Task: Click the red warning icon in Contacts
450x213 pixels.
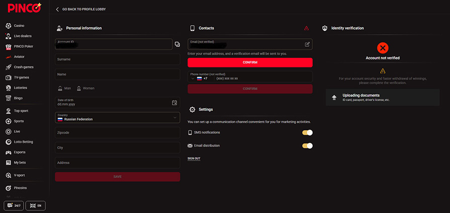Action: pyautogui.click(x=307, y=28)
